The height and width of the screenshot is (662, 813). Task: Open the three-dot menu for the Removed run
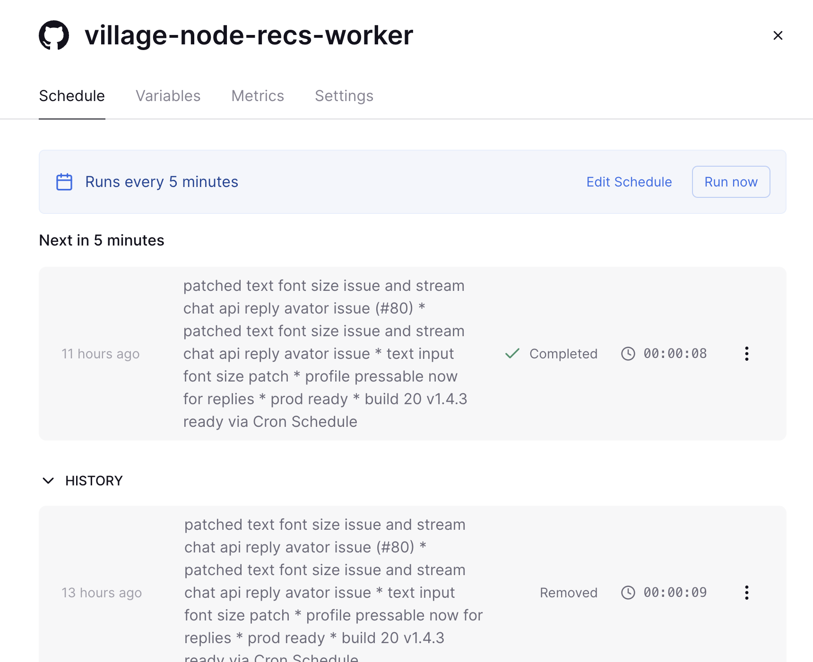pyautogui.click(x=746, y=593)
